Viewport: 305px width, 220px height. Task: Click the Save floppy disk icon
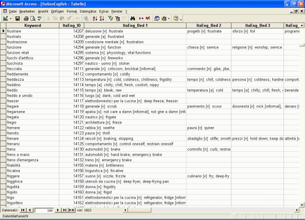point(18,18)
